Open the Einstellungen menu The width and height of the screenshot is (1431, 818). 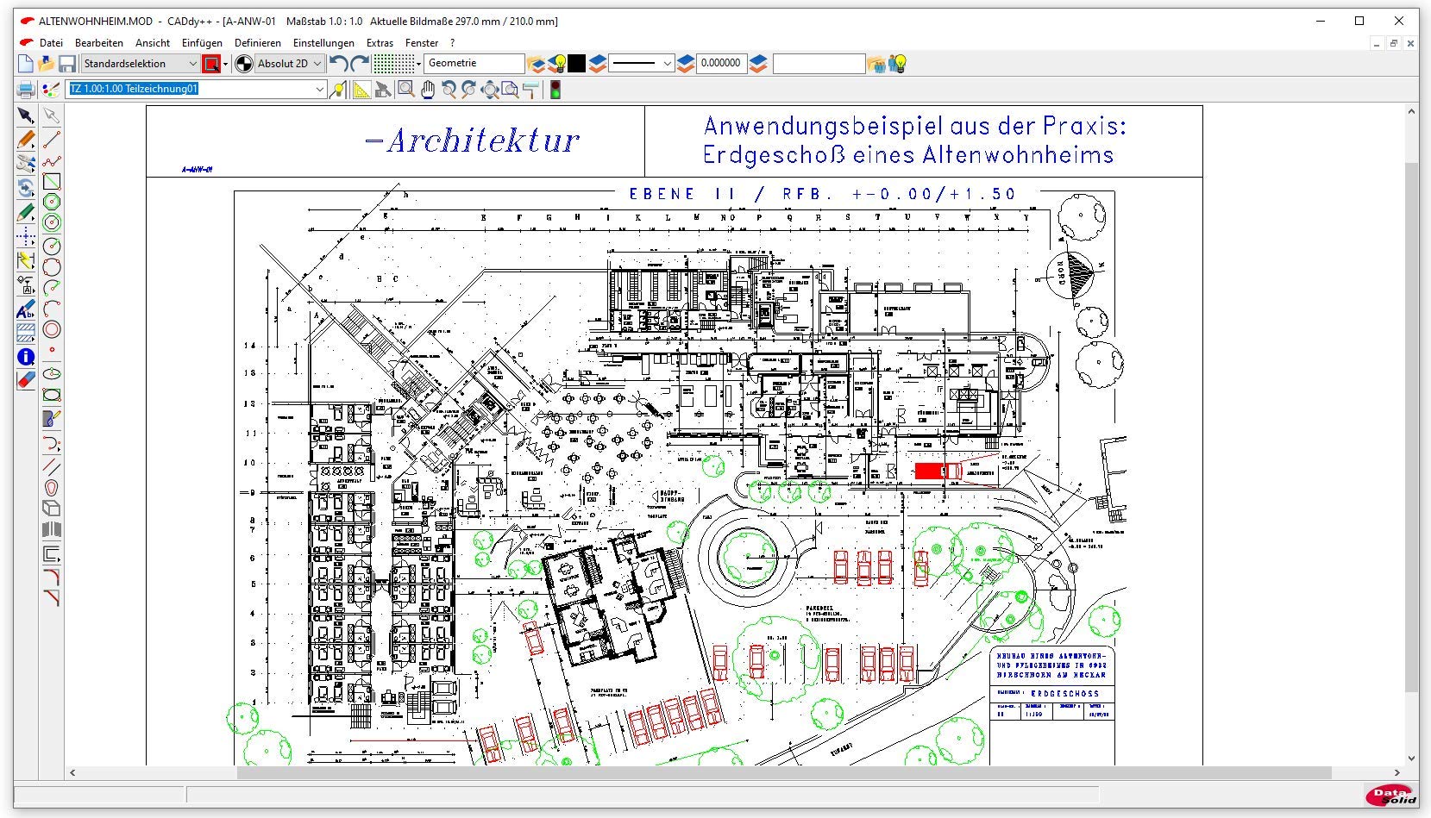(x=323, y=42)
